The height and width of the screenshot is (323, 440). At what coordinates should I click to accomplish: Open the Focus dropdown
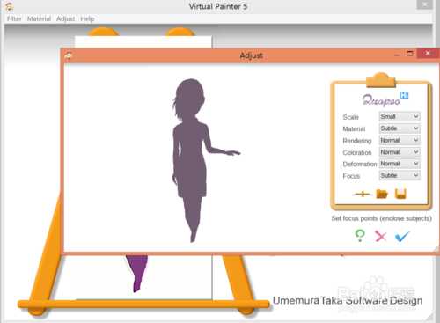click(400, 175)
